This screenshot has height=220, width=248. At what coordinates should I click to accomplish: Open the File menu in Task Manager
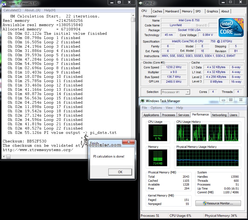(144, 108)
